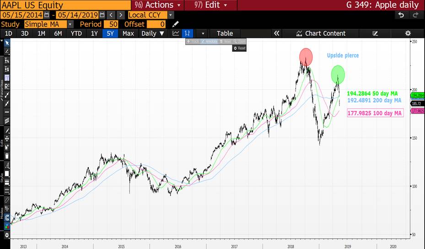Select the 1M range tab

click(41, 33)
